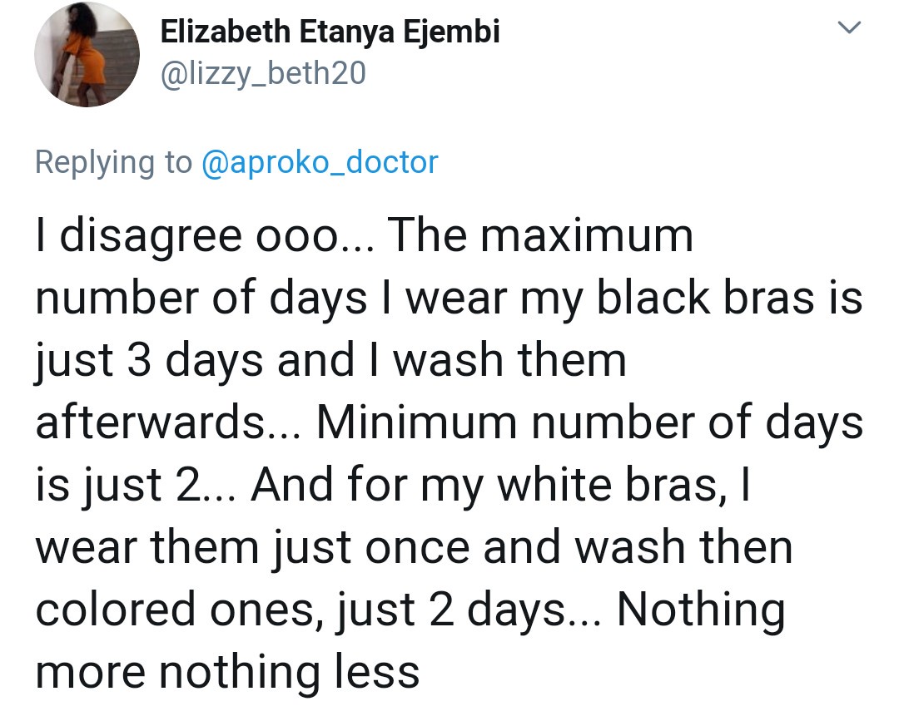Viewport: 899px width, 711px height.
Task: Open the Elizabeth Etanya Ejembi profile name
Action: click(330, 33)
